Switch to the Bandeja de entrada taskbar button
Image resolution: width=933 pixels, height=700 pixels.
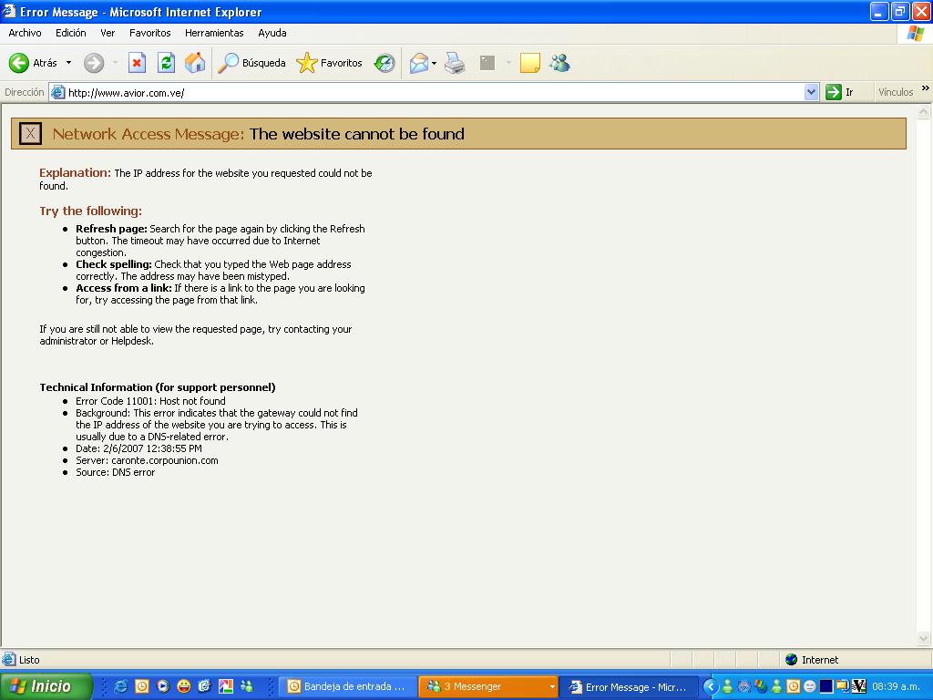pos(347,686)
